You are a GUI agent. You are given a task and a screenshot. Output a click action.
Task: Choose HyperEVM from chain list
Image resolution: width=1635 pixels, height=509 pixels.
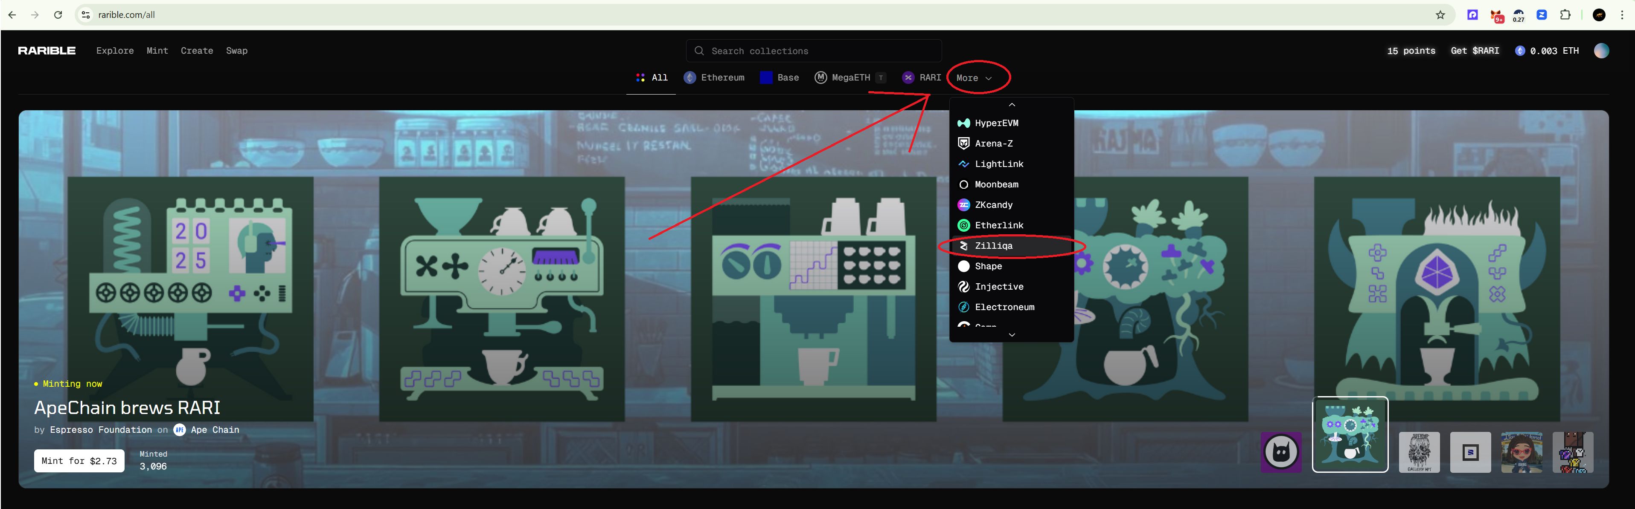996,123
